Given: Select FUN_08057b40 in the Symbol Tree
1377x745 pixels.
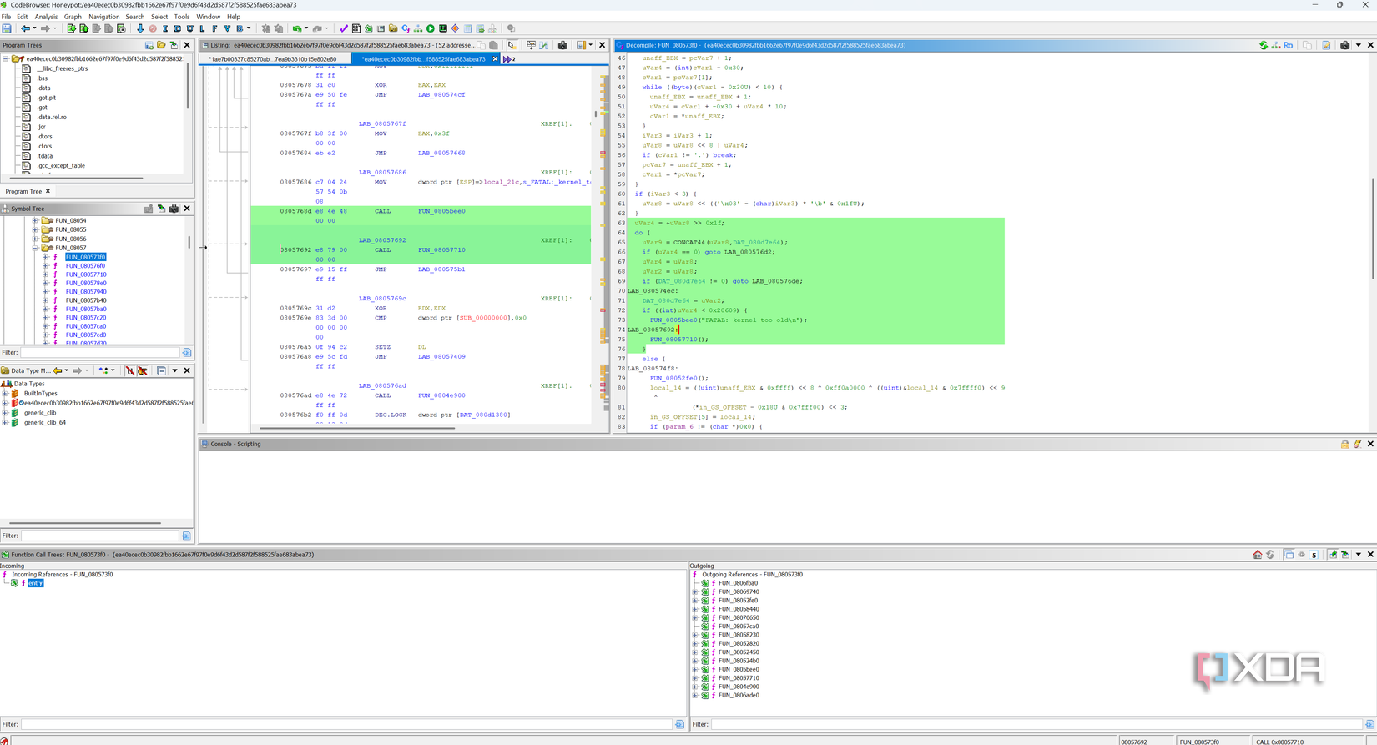Looking at the screenshot, I should [x=86, y=300].
